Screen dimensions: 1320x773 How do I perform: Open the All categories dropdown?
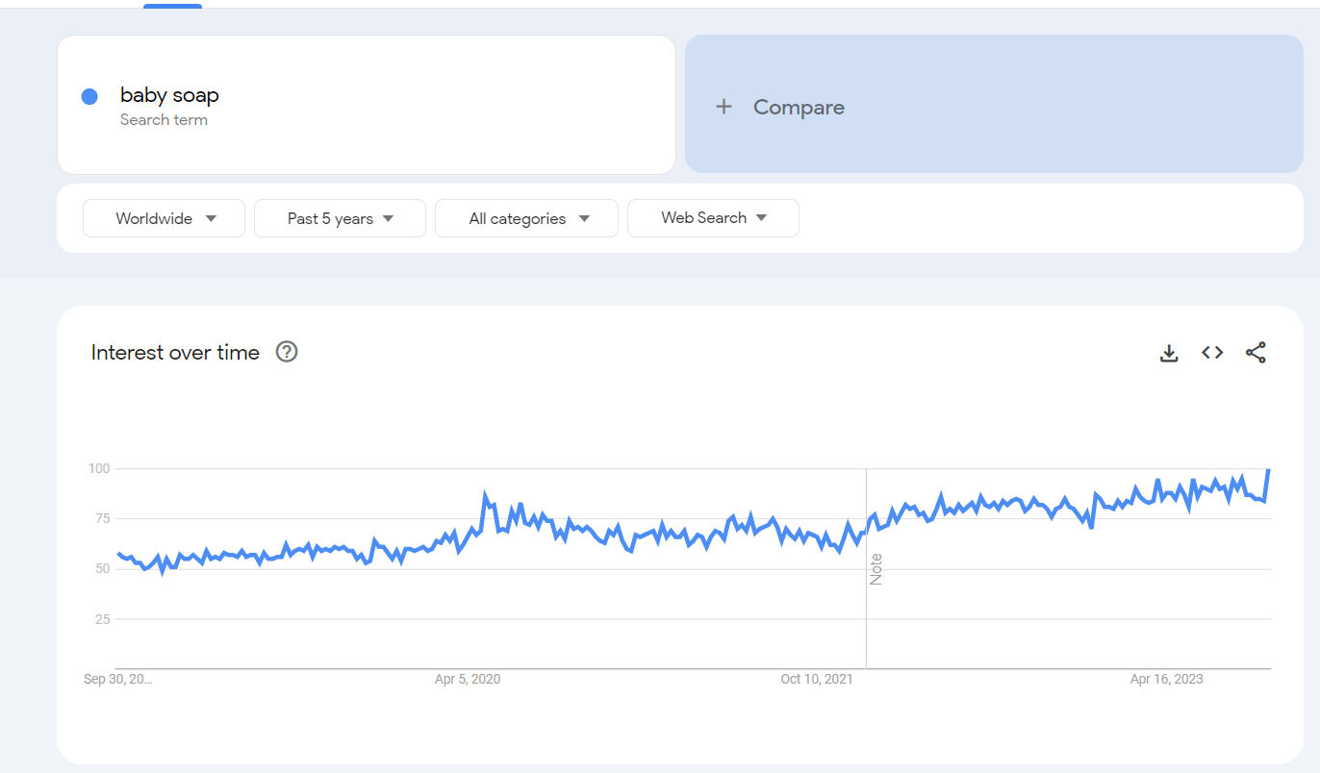pos(526,218)
